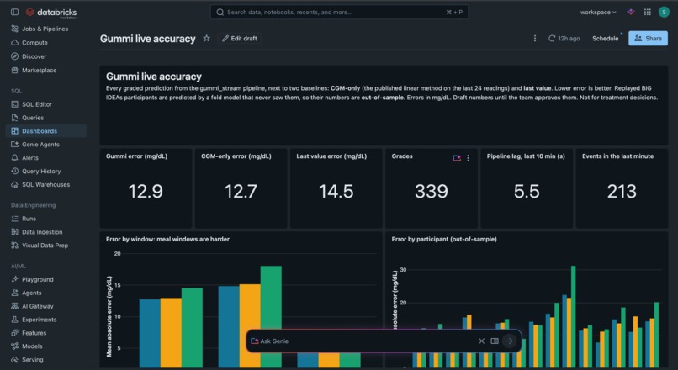Image resolution: width=678 pixels, height=370 pixels.
Task: Open Experiments page
Action: 39,320
